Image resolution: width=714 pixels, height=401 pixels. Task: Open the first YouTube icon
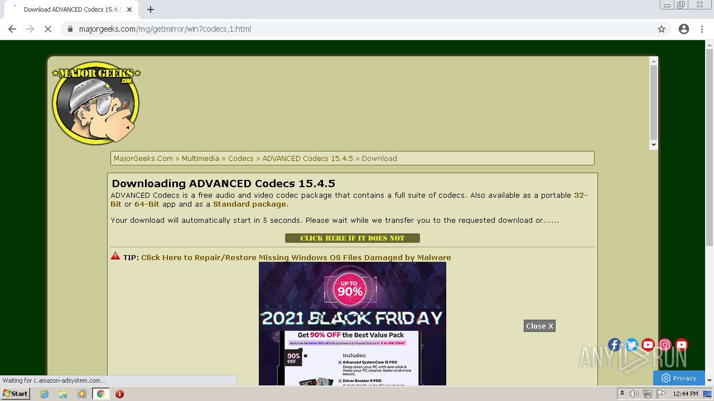[x=648, y=345]
